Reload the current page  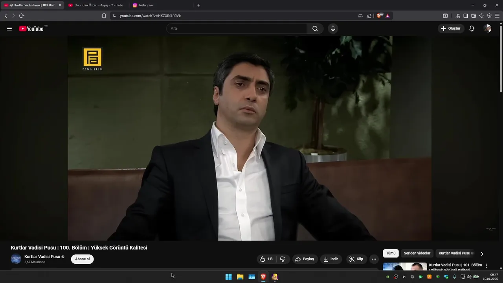point(21,16)
